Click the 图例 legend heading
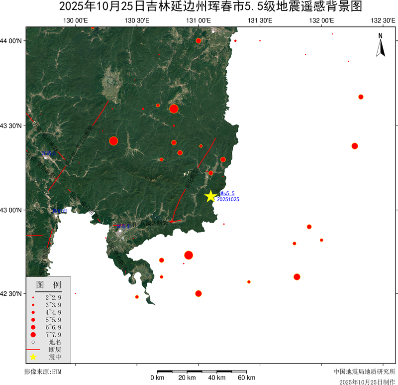This screenshot has width=398, height=385. 48,285
